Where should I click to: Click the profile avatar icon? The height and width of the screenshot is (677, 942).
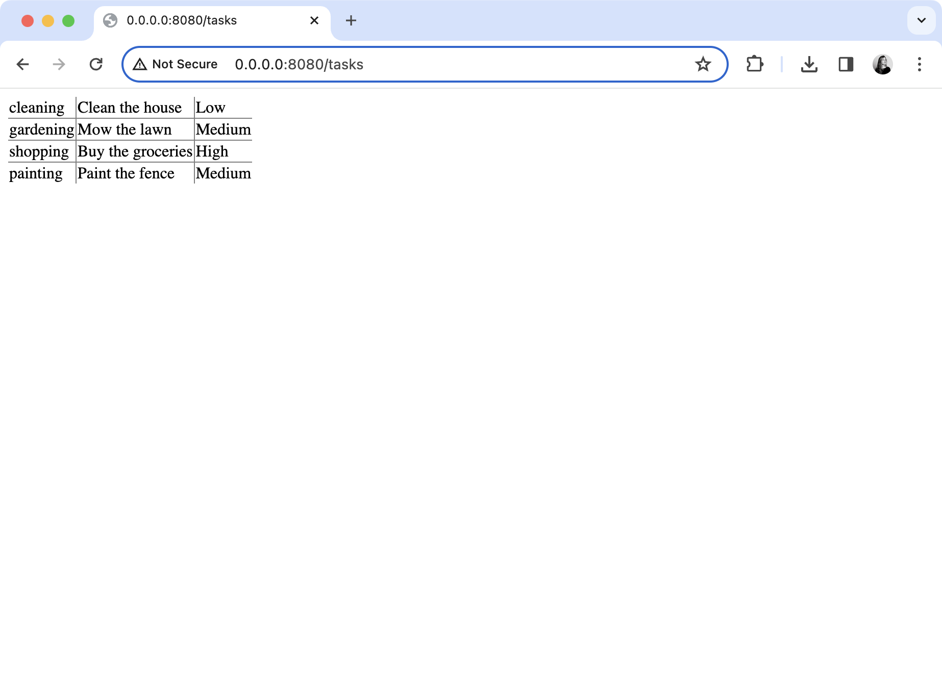click(x=883, y=64)
